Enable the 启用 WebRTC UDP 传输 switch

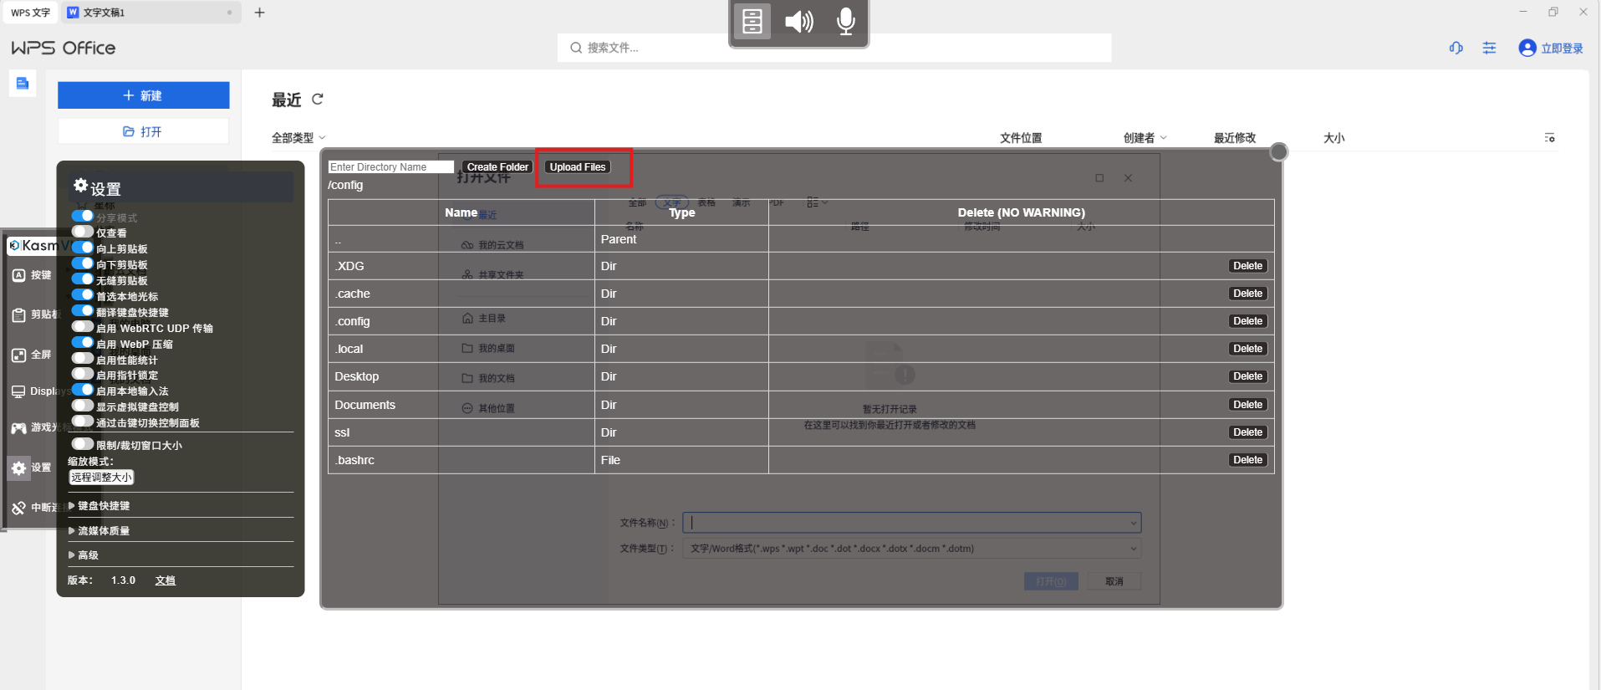[83, 327]
